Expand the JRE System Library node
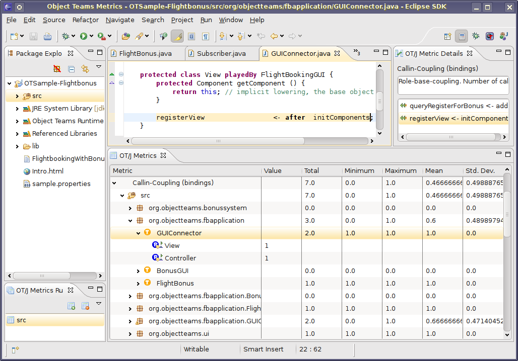The height and width of the screenshot is (361, 518). pos(17,109)
